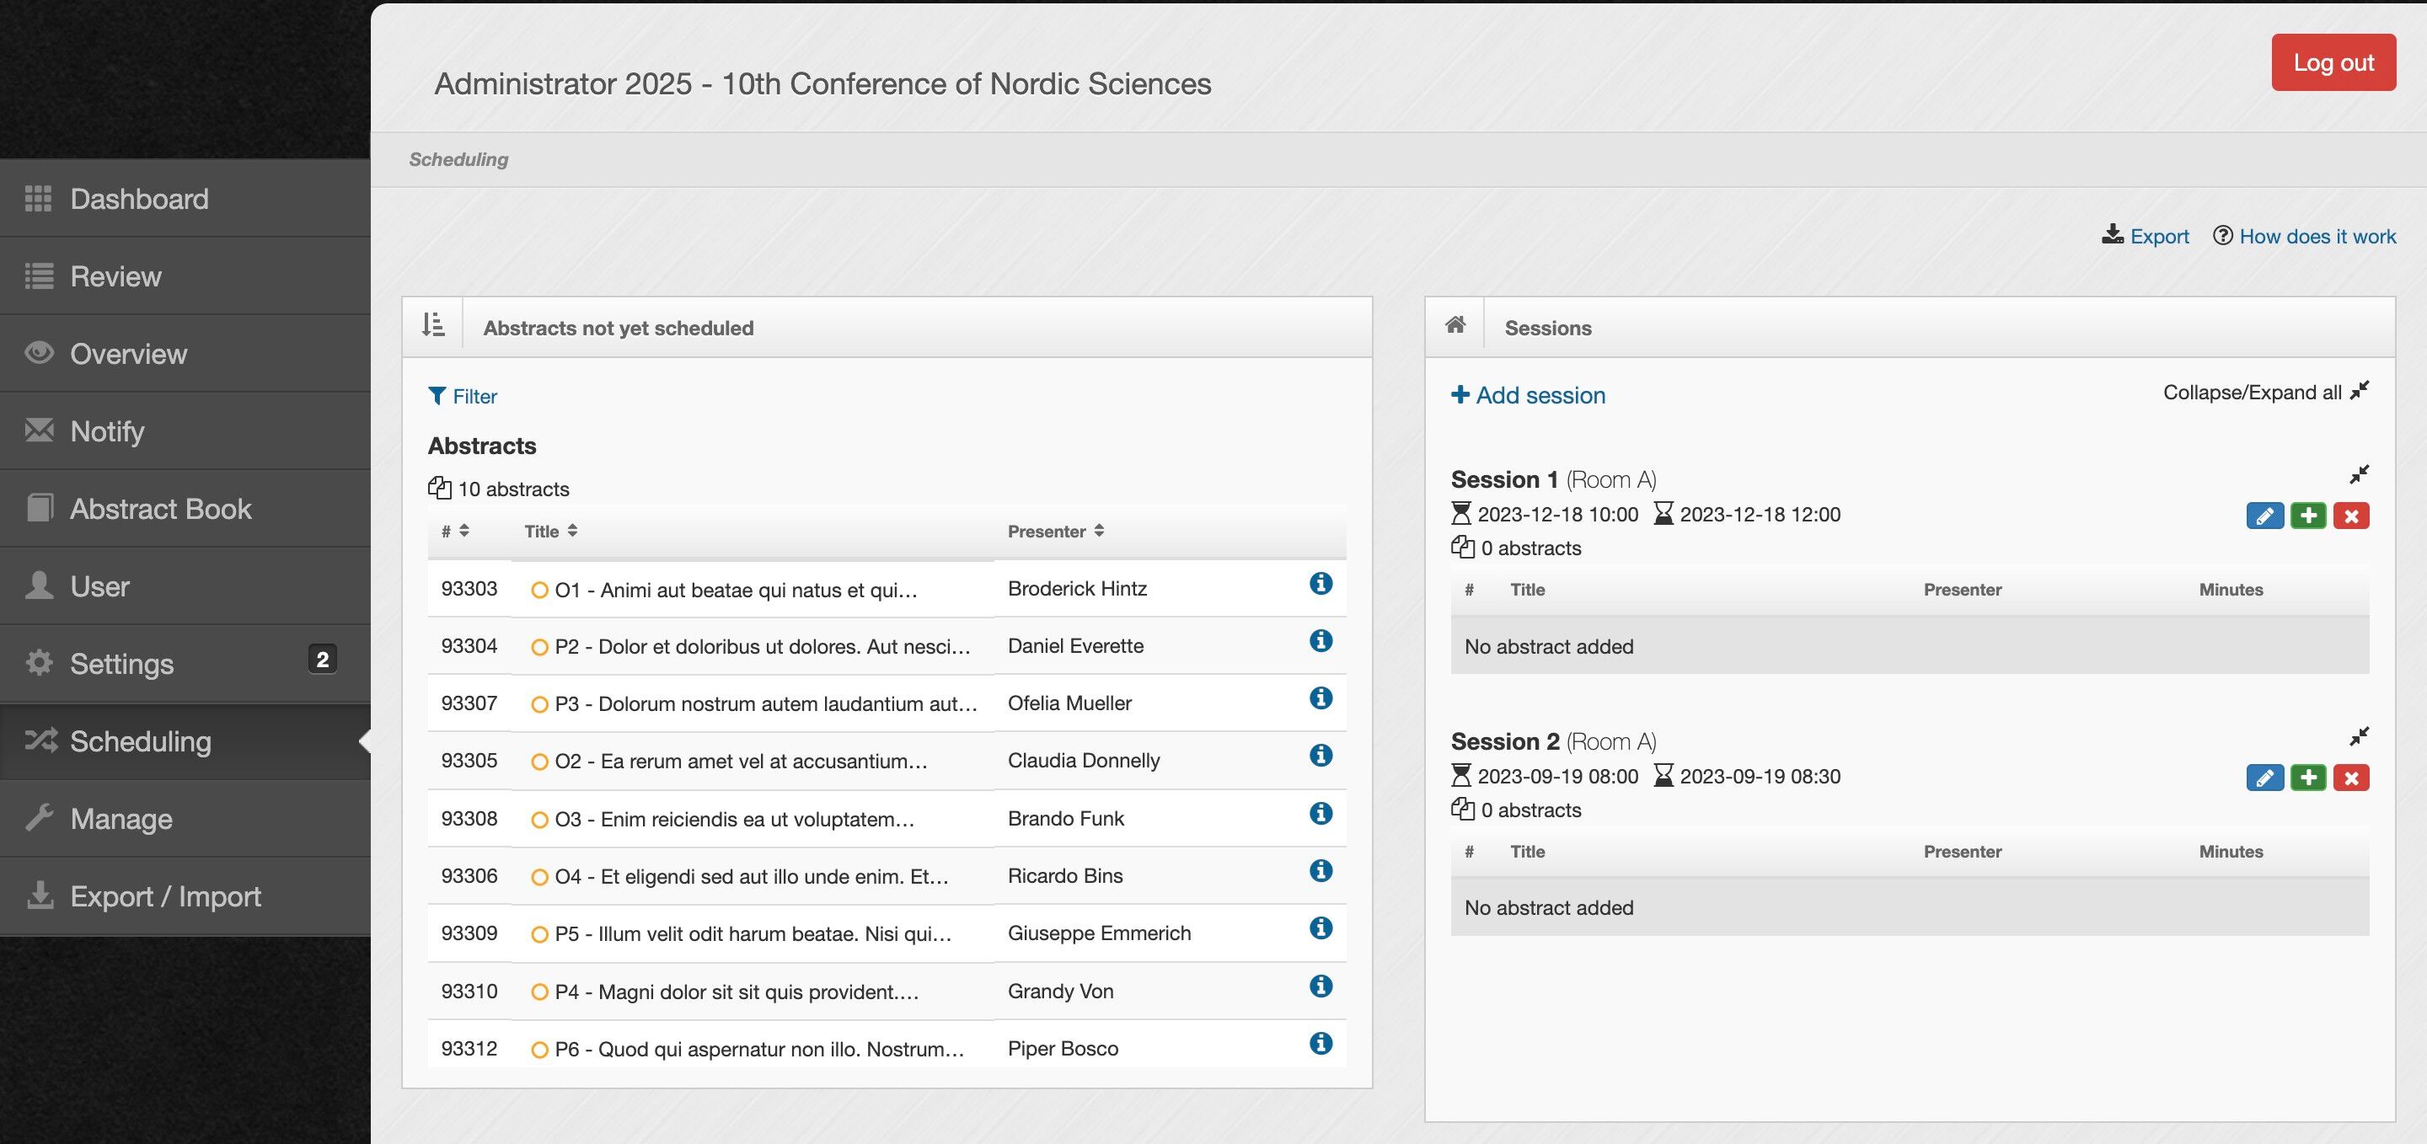Click the green plus button on Session 2
Screen dimensions: 2427x1144
point(2307,778)
